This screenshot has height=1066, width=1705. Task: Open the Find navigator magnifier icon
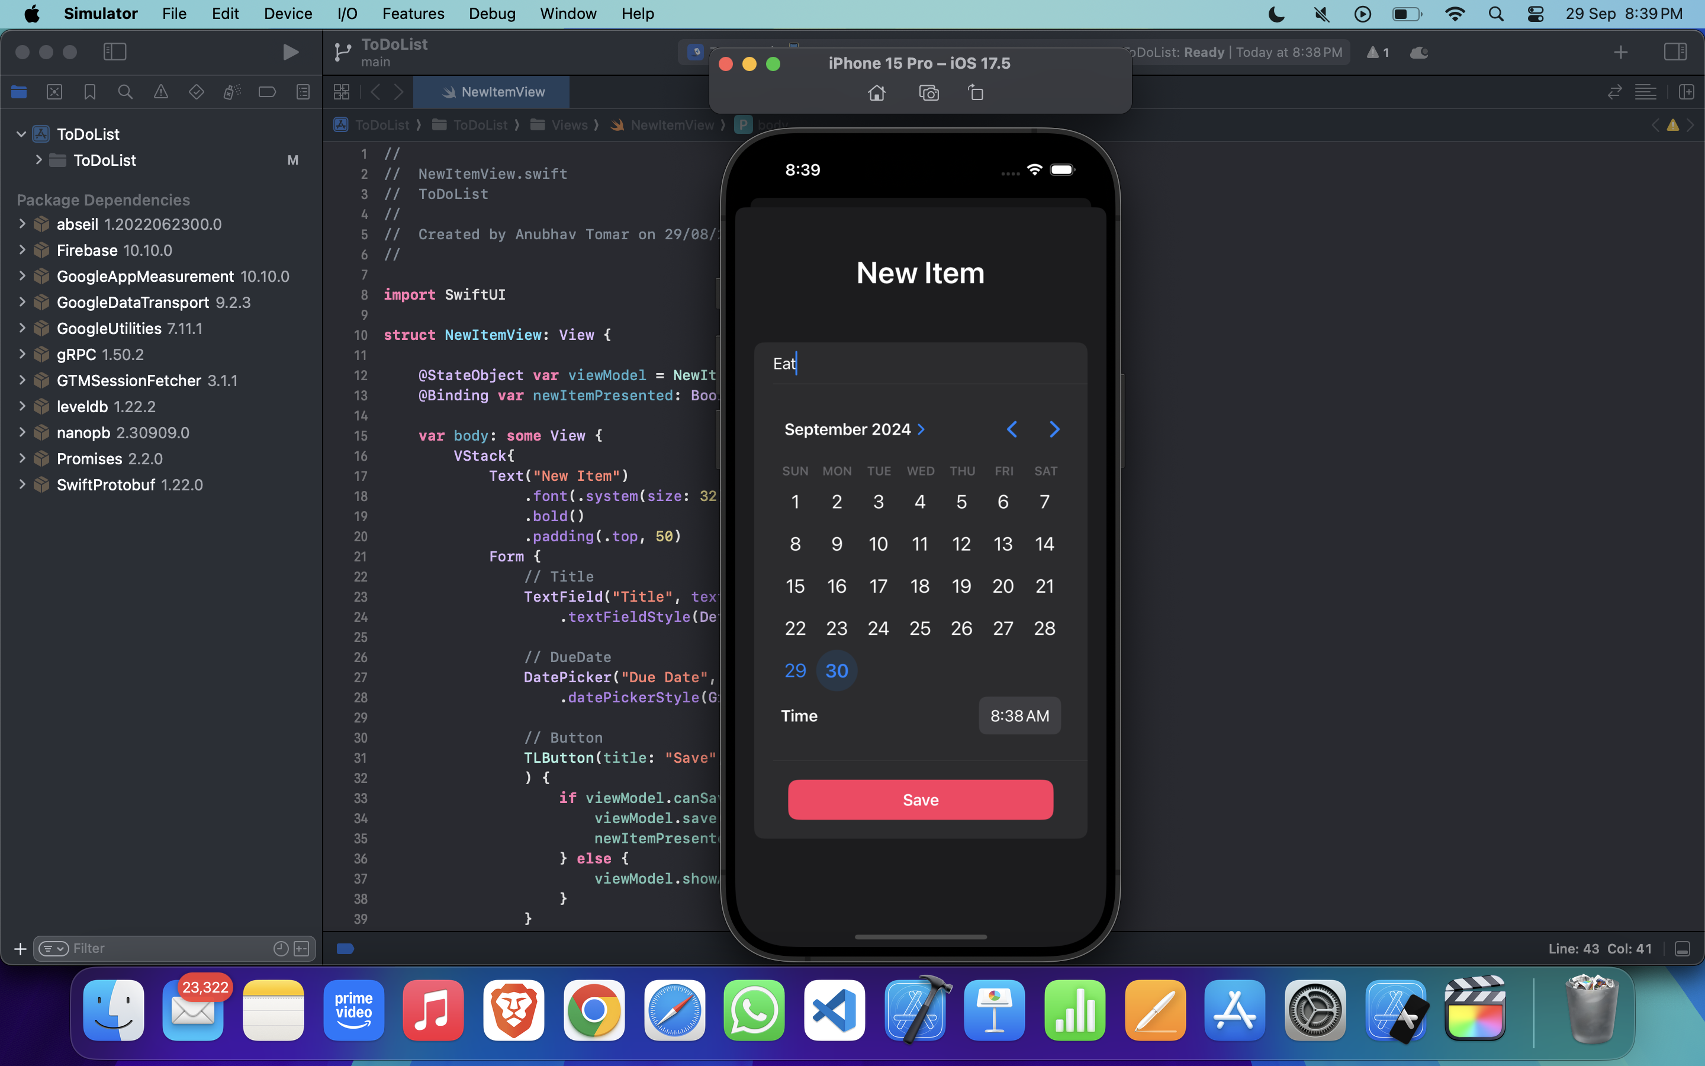click(x=125, y=92)
